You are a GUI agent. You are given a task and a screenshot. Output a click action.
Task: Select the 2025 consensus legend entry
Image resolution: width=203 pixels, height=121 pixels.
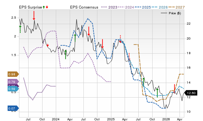(x=143, y=7)
